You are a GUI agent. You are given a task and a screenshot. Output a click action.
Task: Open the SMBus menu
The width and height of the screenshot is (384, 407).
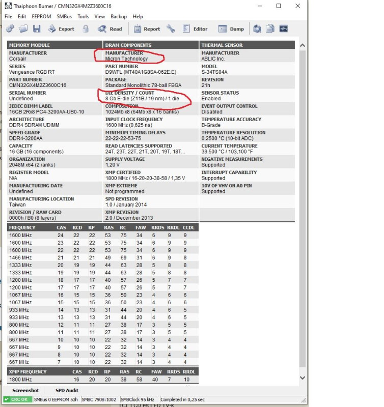click(64, 17)
